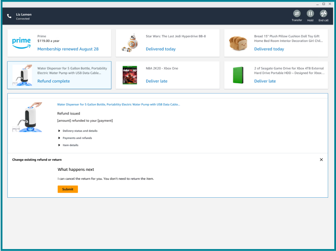Expand Delivery status and details
The height and width of the screenshot is (251, 336).
coord(80,131)
